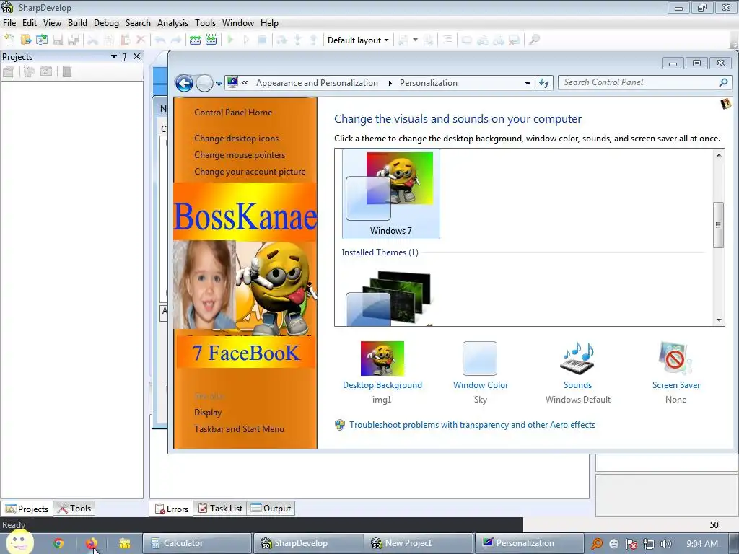Click the search magnifier in Control Panel box
This screenshot has height=554, width=739.
pyautogui.click(x=723, y=82)
